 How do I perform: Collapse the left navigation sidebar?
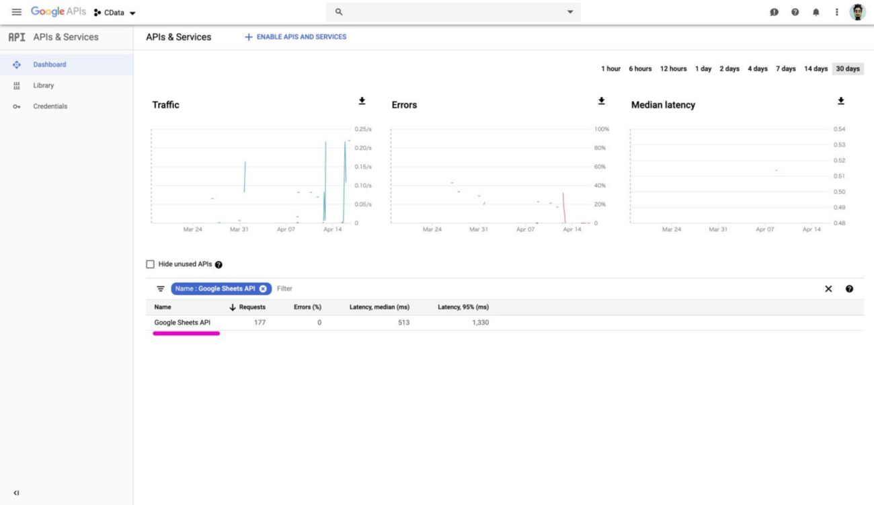pos(16,493)
